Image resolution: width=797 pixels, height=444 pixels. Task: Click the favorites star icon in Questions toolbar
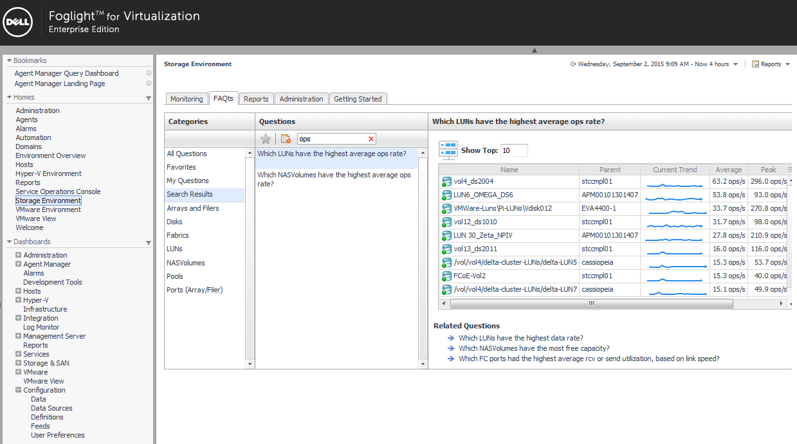tap(266, 139)
